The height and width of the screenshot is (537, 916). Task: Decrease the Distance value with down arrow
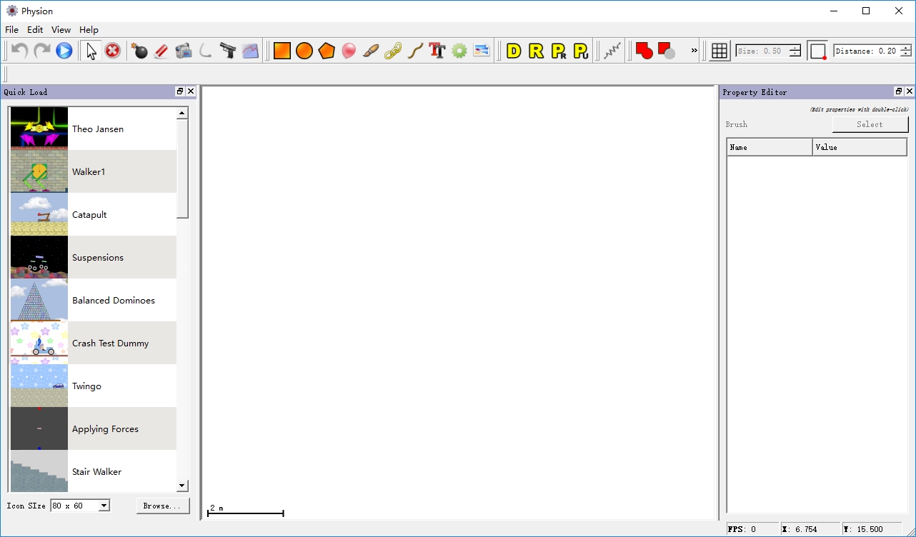(906, 54)
